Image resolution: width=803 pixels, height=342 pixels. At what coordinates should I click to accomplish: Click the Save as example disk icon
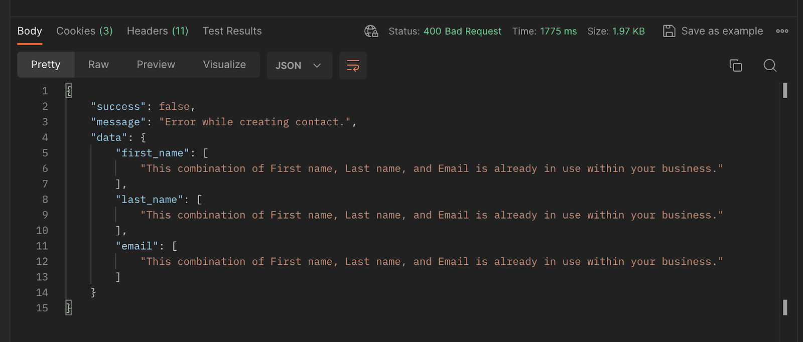coord(668,31)
